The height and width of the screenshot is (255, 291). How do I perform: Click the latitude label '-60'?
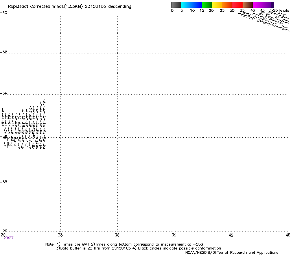point(4,230)
